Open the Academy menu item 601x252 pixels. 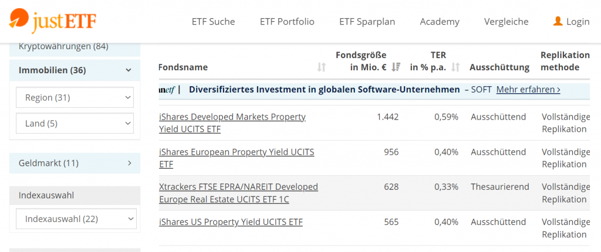coord(440,22)
